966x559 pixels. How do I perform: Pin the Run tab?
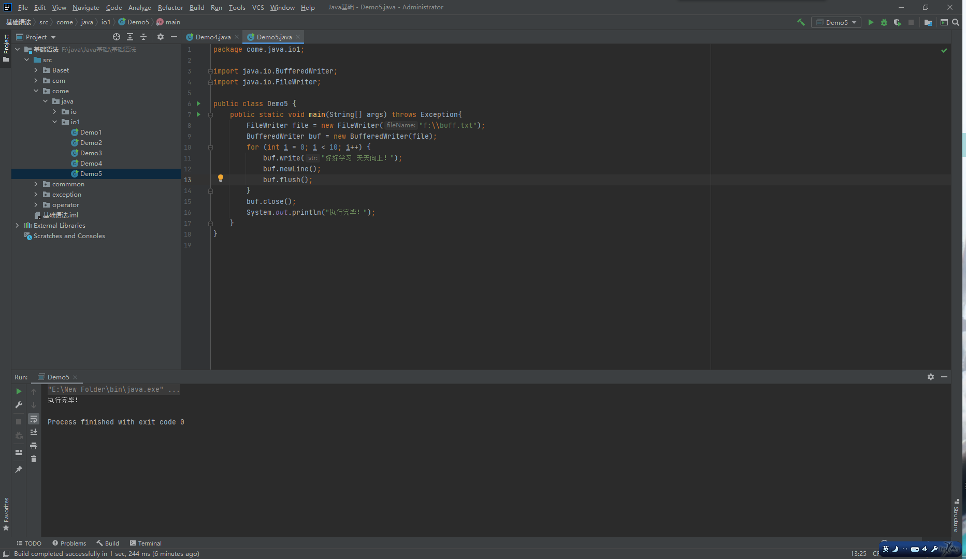click(19, 469)
